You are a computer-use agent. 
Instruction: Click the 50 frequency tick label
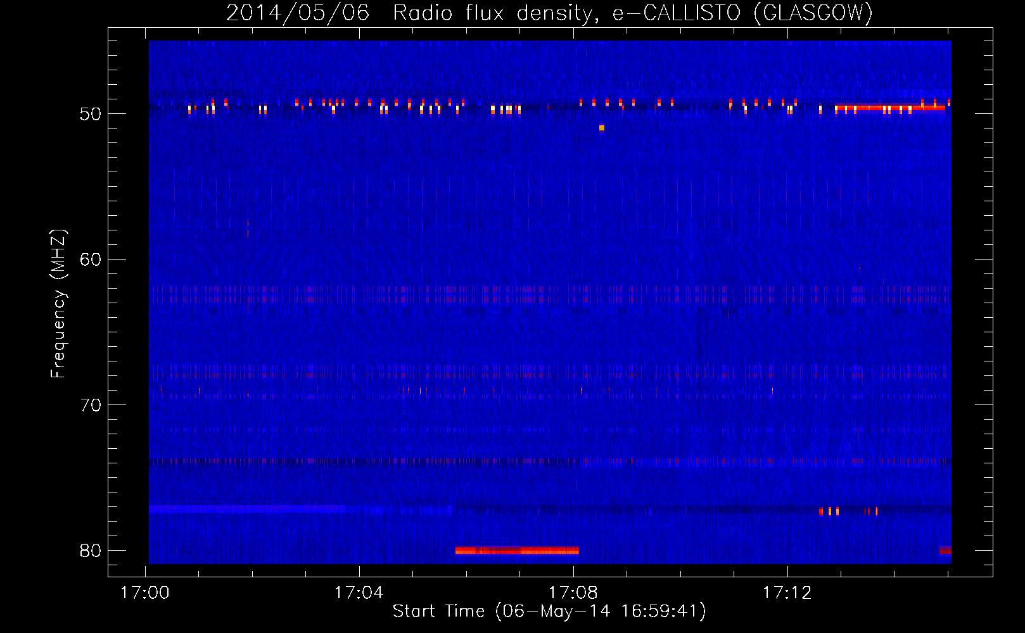(91, 114)
